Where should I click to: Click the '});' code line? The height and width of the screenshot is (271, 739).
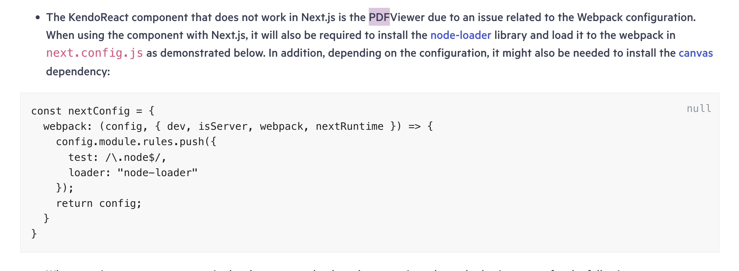click(x=65, y=188)
